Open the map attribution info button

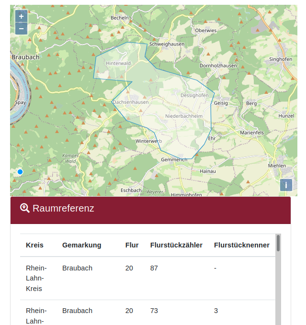click(x=286, y=185)
